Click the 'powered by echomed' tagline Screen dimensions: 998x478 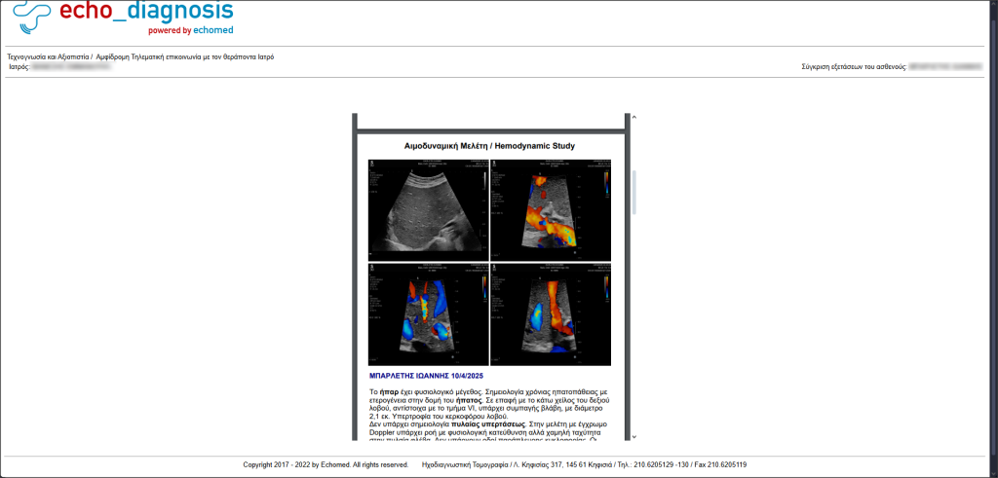(x=190, y=30)
